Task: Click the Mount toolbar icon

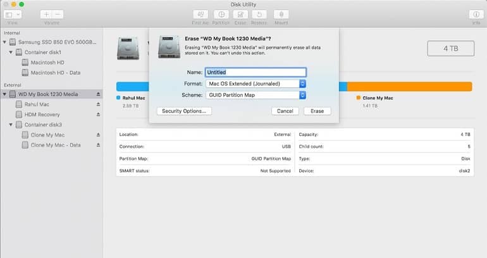Action: point(281,15)
